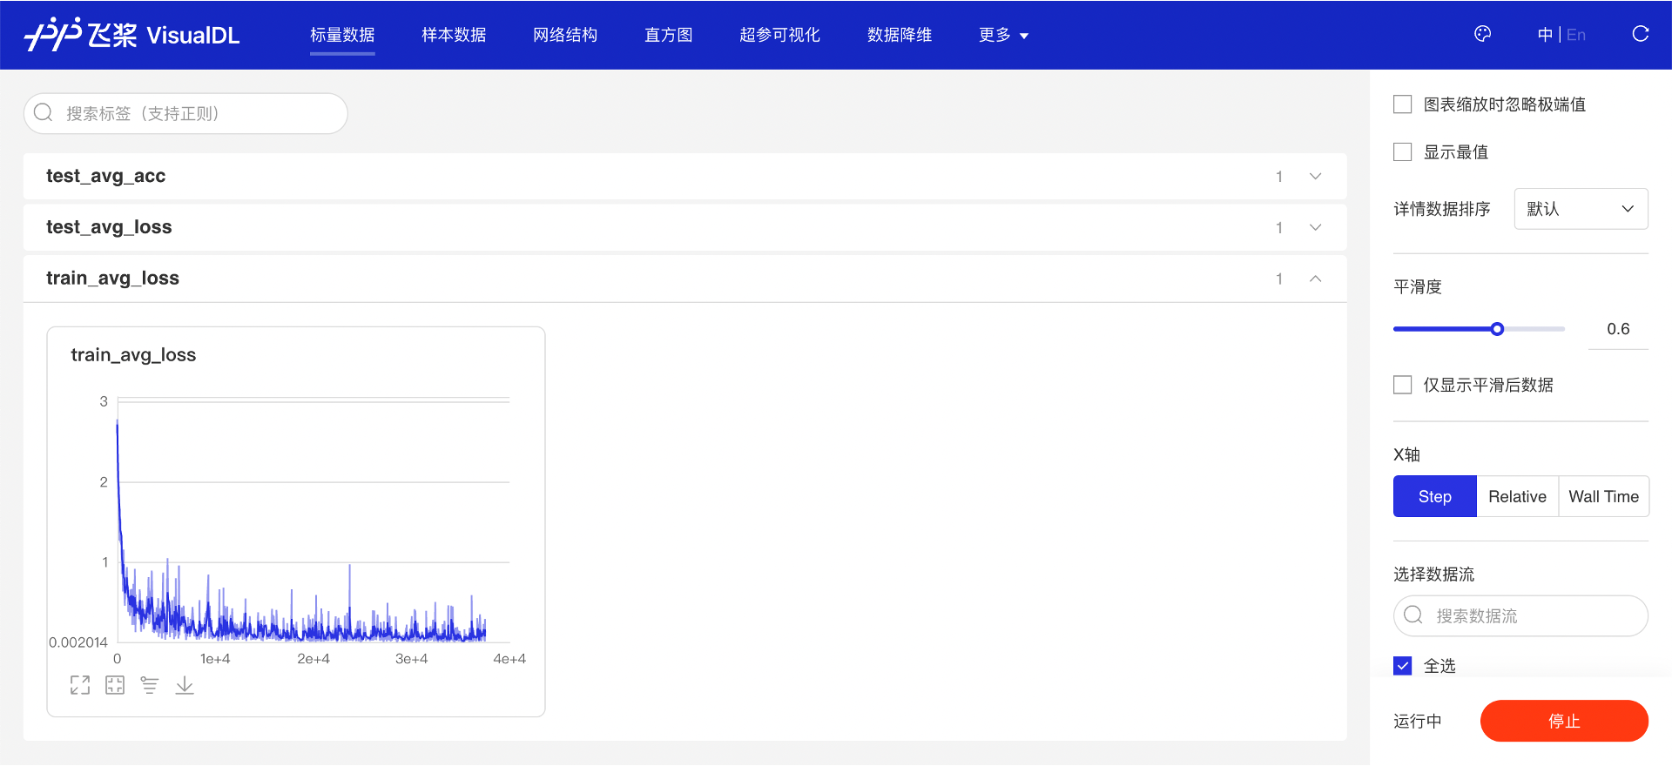Open the detail data sort dropdown
The width and height of the screenshot is (1672, 766).
1581,209
